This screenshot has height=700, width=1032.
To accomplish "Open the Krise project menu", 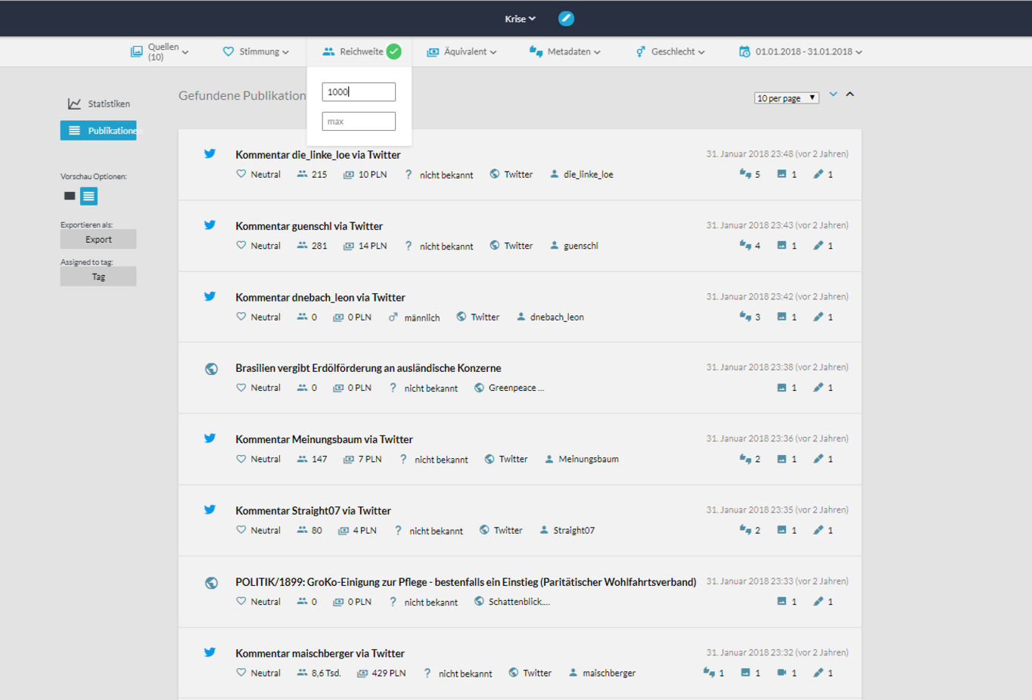I will (520, 19).
